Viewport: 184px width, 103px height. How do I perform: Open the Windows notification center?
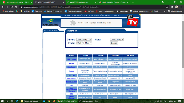(179, 101)
